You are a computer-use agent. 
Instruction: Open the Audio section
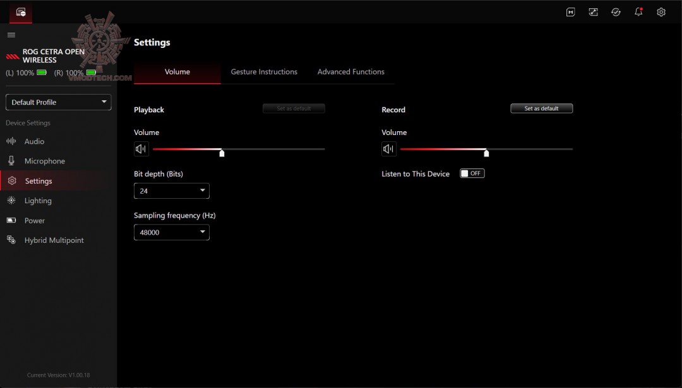point(58,141)
